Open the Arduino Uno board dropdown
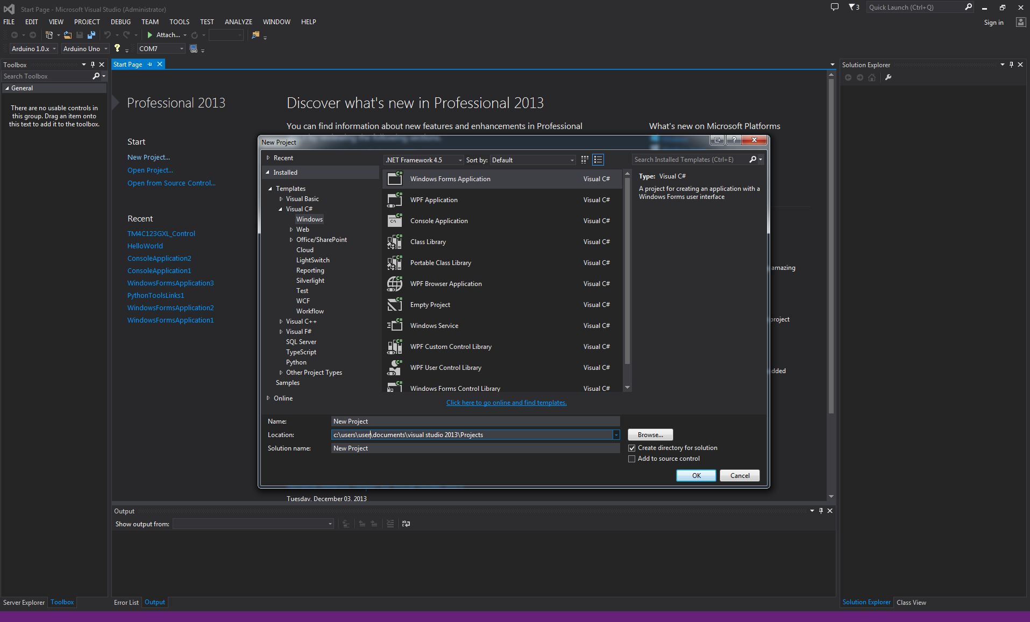Image resolution: width=1030 pixels, height=622 pixels. [x=85, y=49]
